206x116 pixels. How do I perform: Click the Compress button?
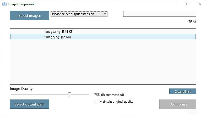click(178, 104)
